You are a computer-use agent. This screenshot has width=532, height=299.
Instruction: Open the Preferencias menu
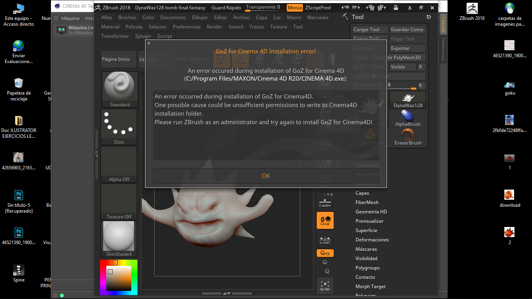(187, 27)
